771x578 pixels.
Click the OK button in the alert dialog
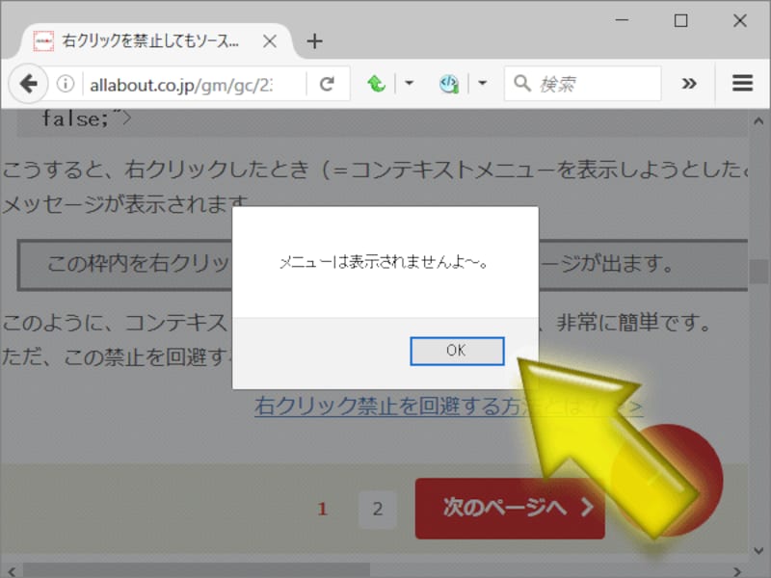[457, 351]
